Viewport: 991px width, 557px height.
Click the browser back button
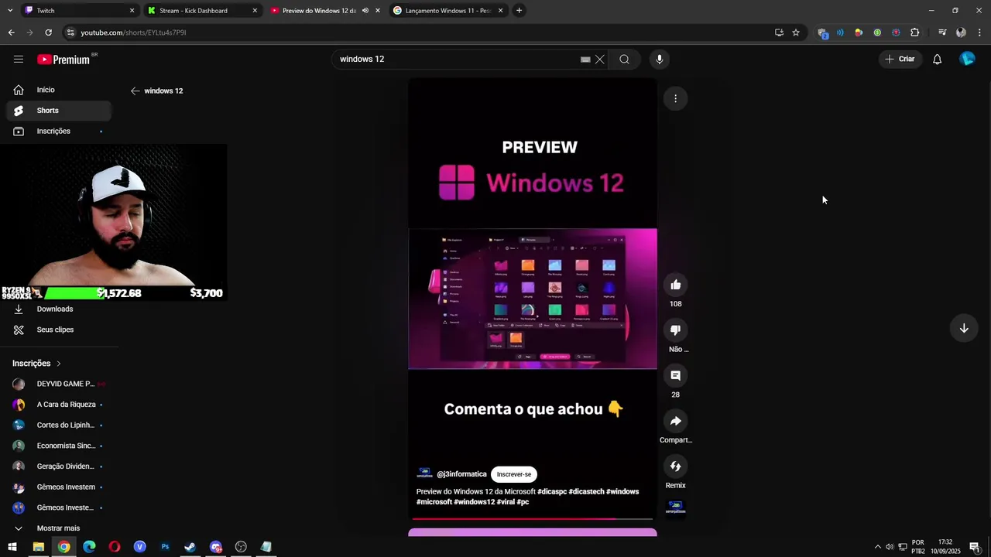point(11,32)
